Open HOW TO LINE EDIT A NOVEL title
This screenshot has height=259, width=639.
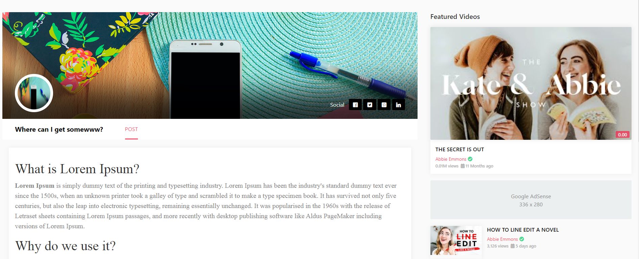523,230
